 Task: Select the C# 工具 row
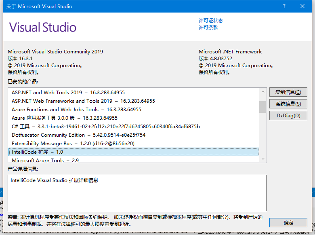pos(134,126)
